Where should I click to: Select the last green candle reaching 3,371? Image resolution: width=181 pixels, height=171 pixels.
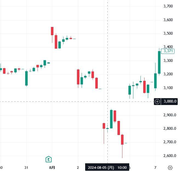(x=159, y=62)
